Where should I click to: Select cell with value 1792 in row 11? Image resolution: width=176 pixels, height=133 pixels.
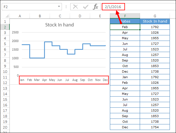click(155, 77)
